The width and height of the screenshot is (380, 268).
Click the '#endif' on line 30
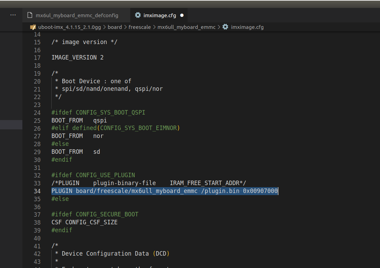click(x=62, y=159)
